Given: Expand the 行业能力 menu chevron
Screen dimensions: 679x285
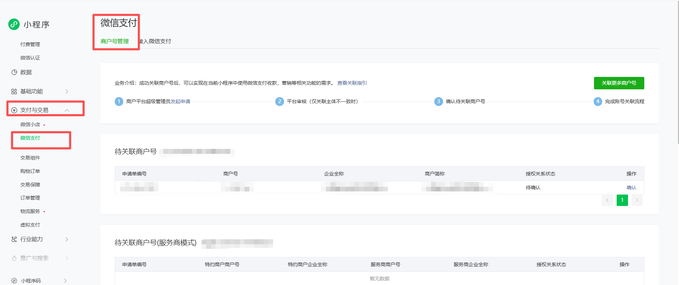Looking at the screenshot, I should coord(67,239).
